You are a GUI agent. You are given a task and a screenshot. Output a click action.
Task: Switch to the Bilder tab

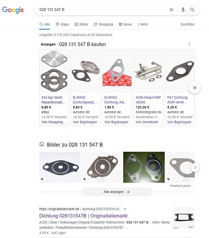click(x=81, y=24)
